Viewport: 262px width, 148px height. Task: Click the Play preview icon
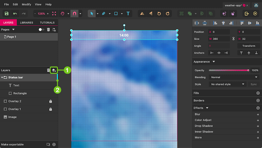(x=255, y=13)
